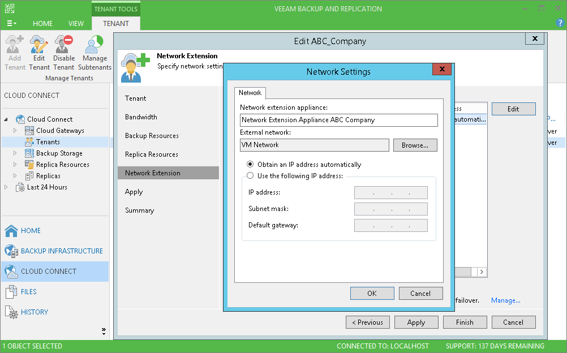
Task: Expand the Replicas tree node
Action: pyautogui.click(x=15, y=176)
